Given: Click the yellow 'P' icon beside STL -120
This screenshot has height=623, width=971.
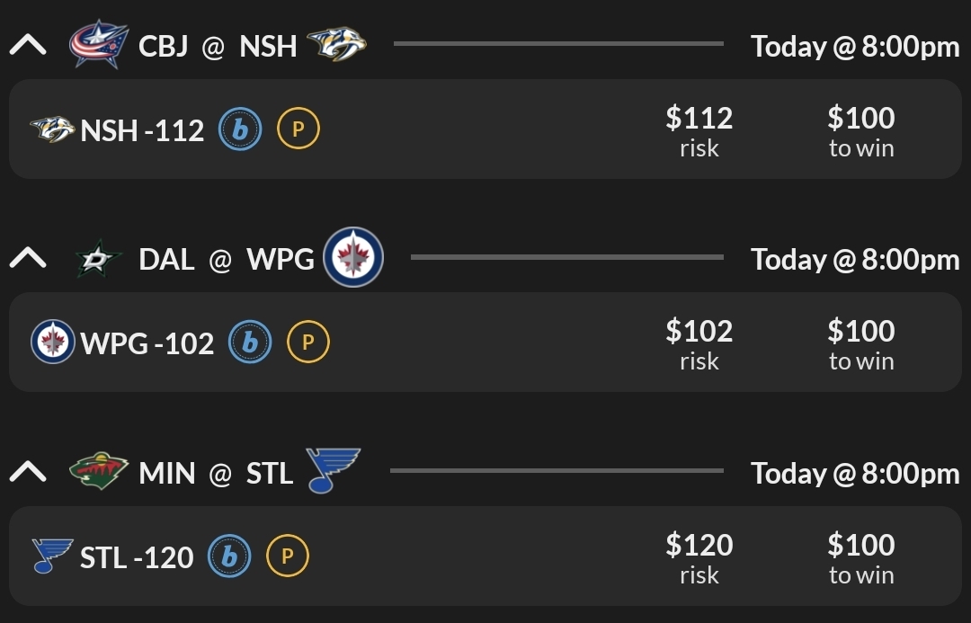Looking at the screenshot, I should pos(288,556).
